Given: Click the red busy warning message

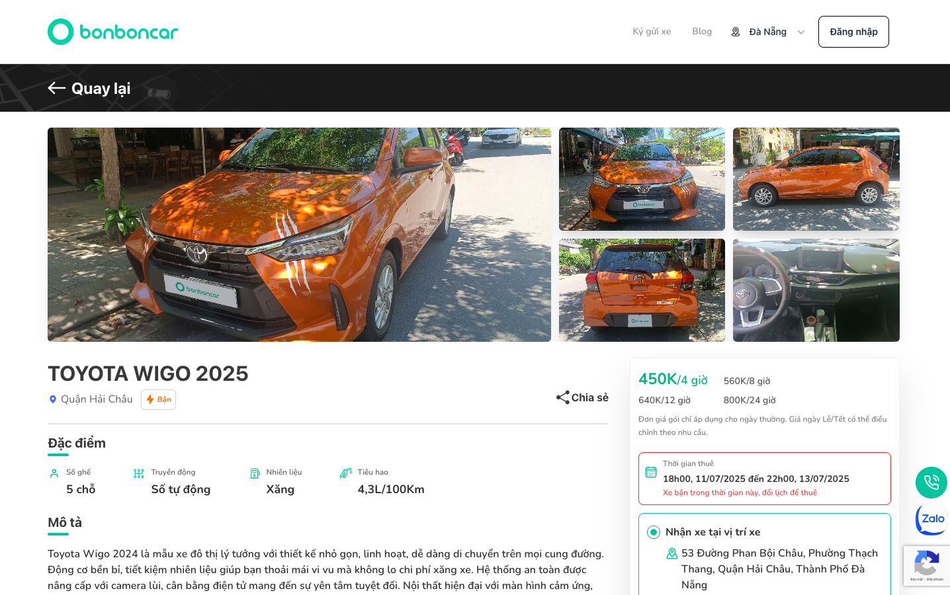Looking at the screenshot, I should [740, 493].
